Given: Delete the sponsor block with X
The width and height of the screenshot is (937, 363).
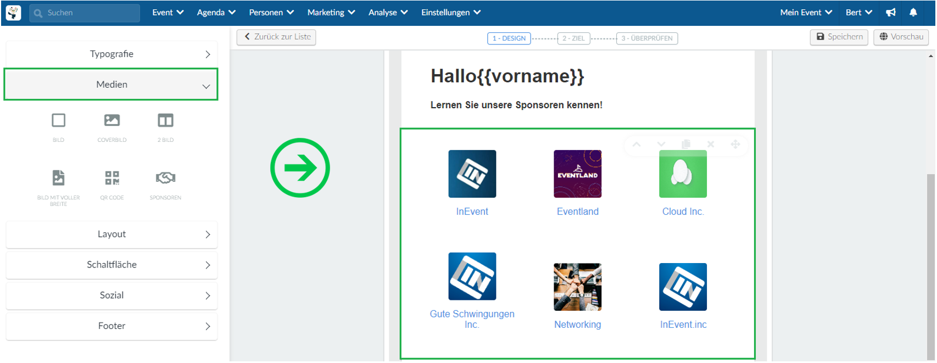Looking at the screenshot, I should pyautogui.click(x=711, y=144).
